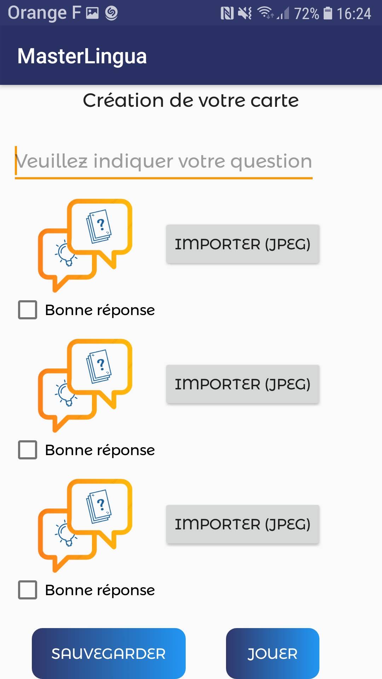
Task: Click second IMPORTER (JPEG) button
Action: point(243,384)
